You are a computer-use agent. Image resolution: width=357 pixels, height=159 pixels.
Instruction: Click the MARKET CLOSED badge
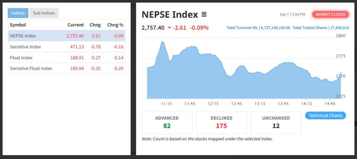pyautogui.click(x=331, y=14)
